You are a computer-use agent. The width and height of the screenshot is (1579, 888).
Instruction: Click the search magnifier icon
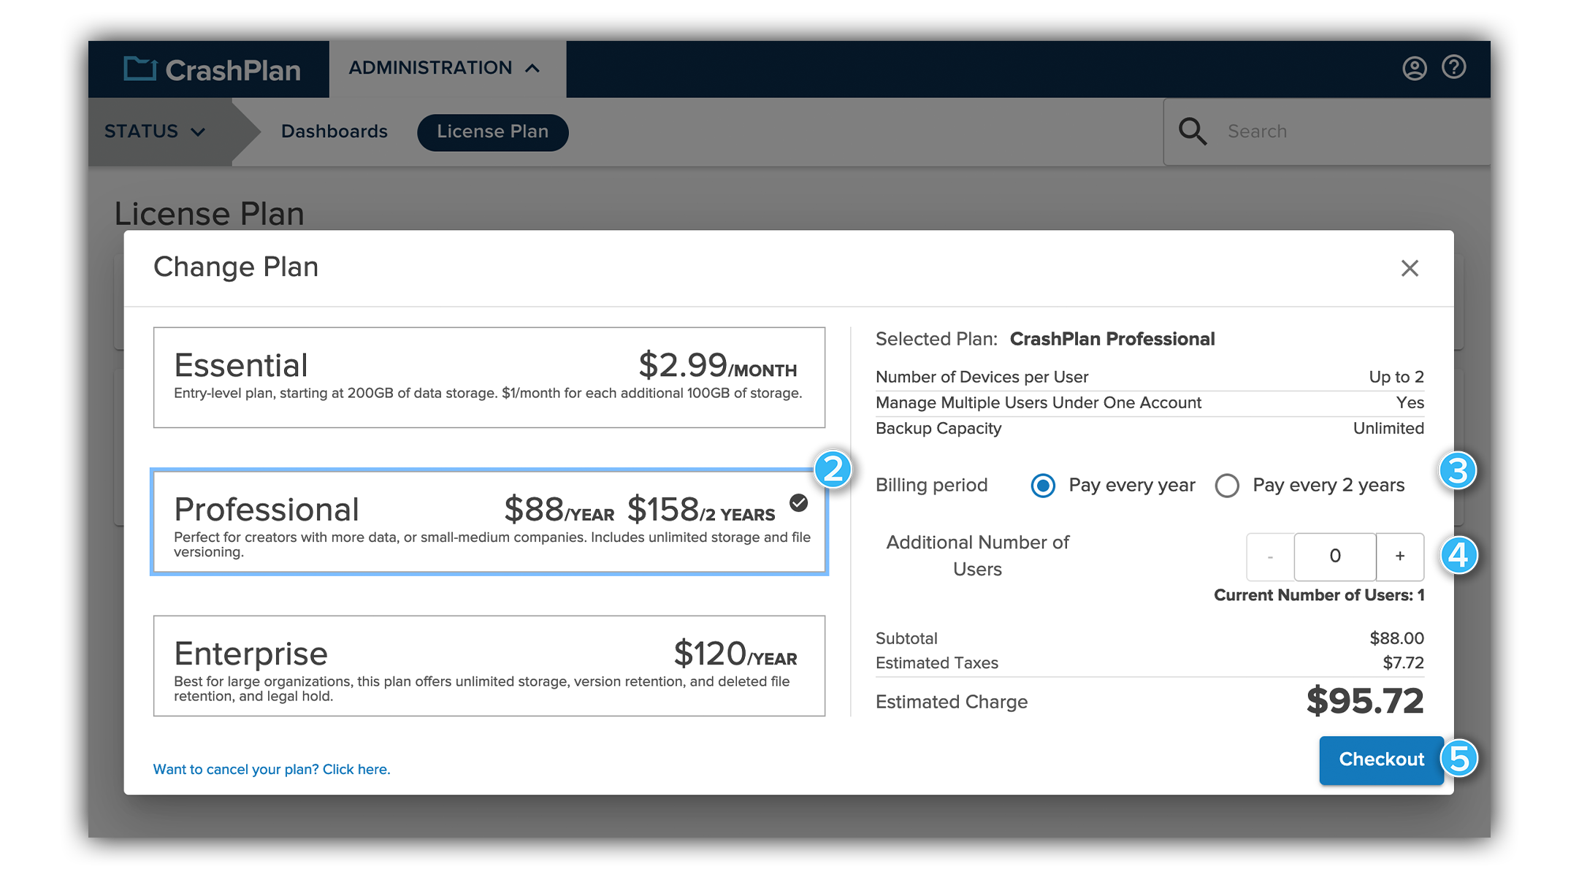(1193, 131)
